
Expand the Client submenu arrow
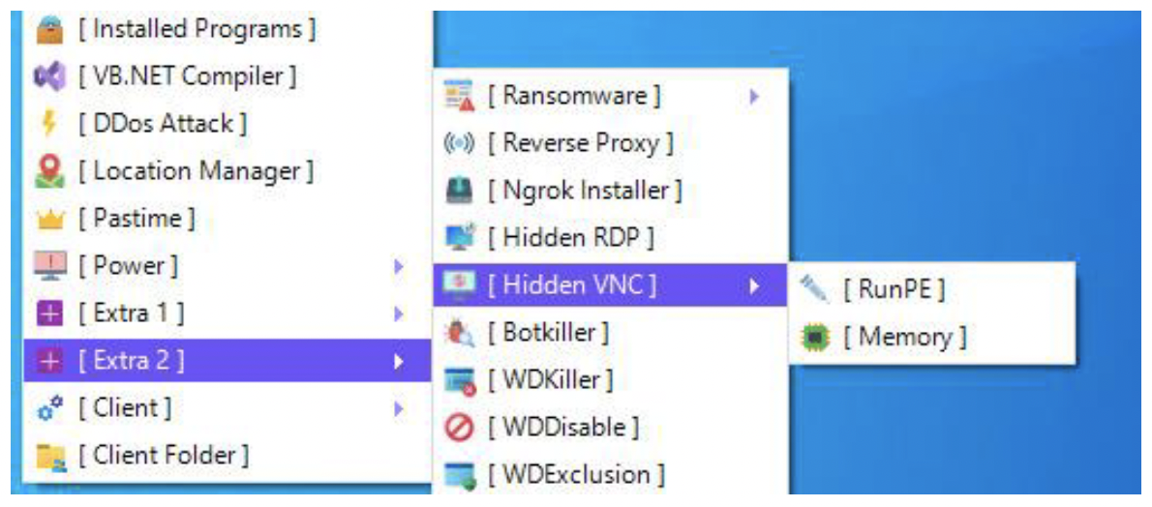tap(399, 409)
